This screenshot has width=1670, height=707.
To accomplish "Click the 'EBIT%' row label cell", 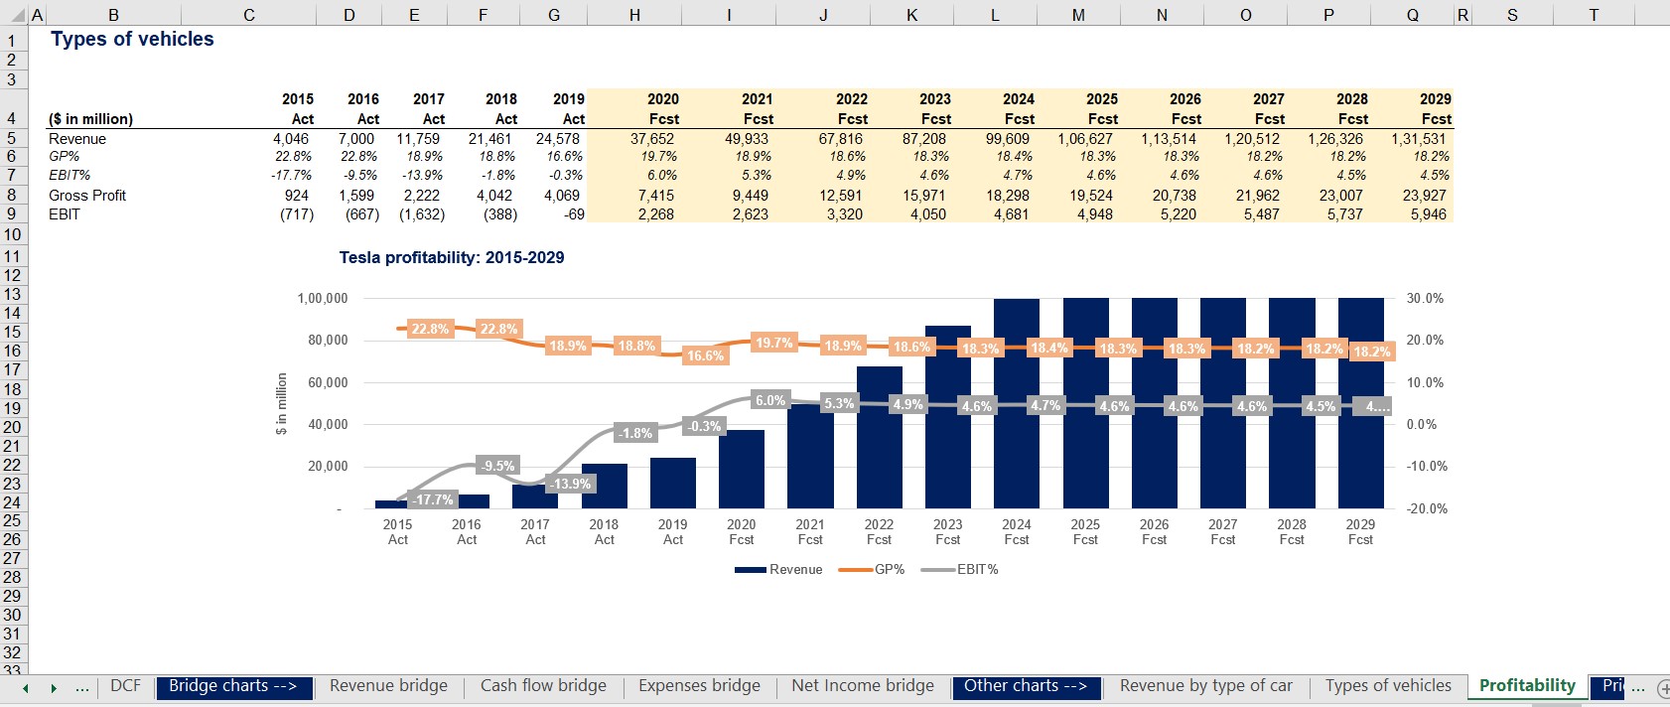I will pyautogui.click(x=70, y=176).
